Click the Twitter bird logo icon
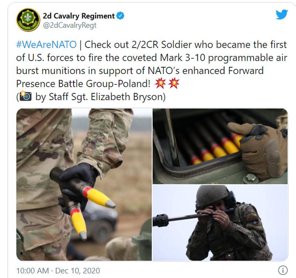Viewport: 296px width, 278px height. [x=282, y=14]
